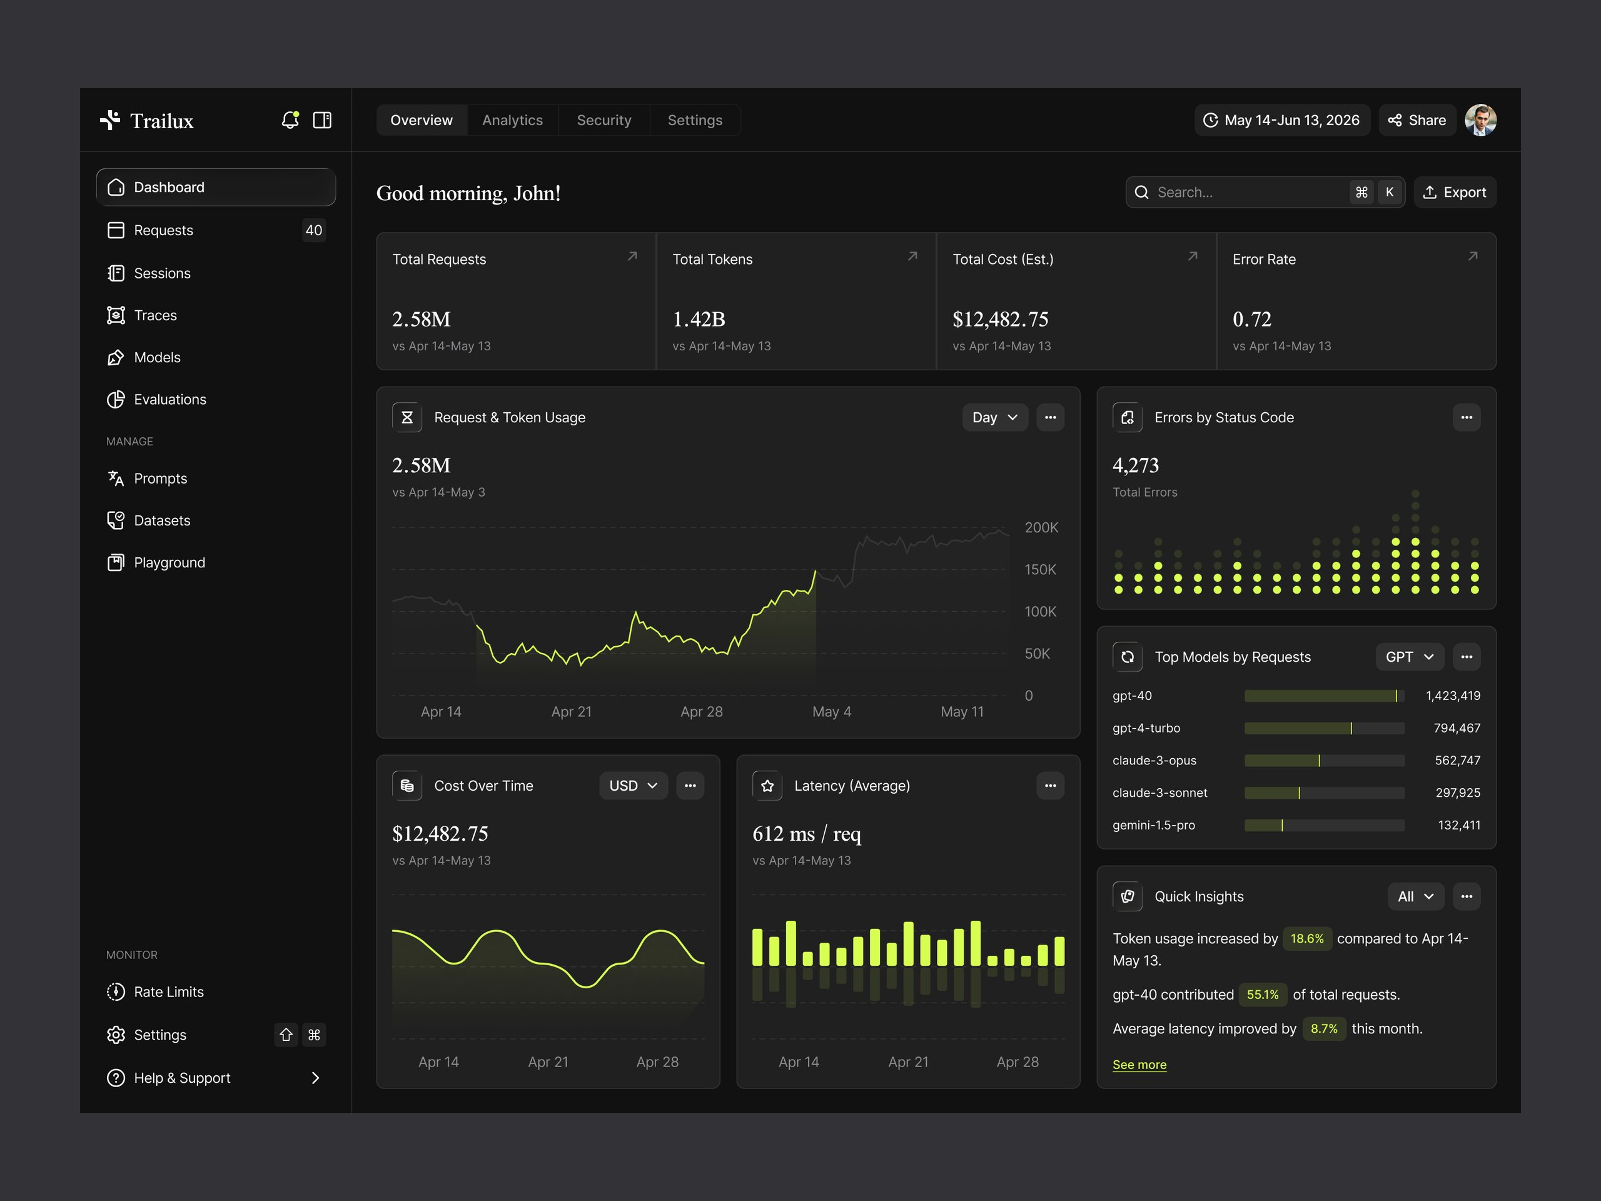Open the notifications bell
Viewport: 1601px width, 1201px height.
(x=290, y=120)
